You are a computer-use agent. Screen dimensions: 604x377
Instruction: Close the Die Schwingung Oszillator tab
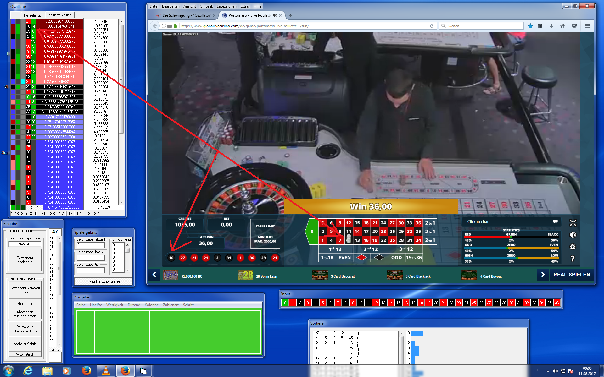pos(214,15)
